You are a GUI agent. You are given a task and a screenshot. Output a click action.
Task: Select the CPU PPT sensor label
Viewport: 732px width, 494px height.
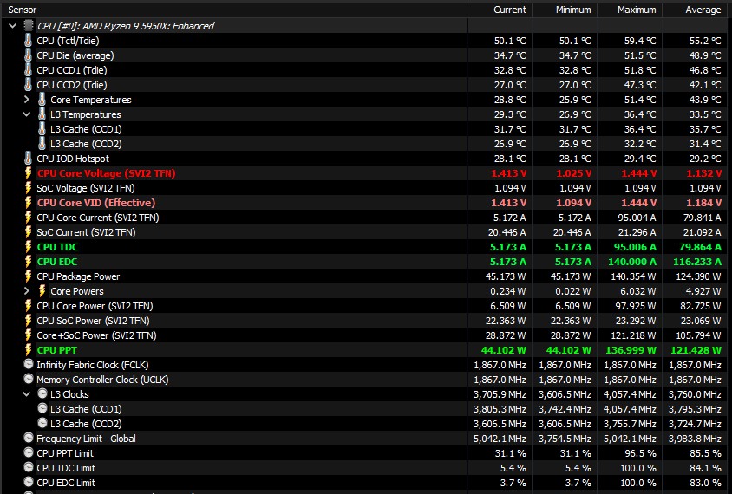coord(57,350)
